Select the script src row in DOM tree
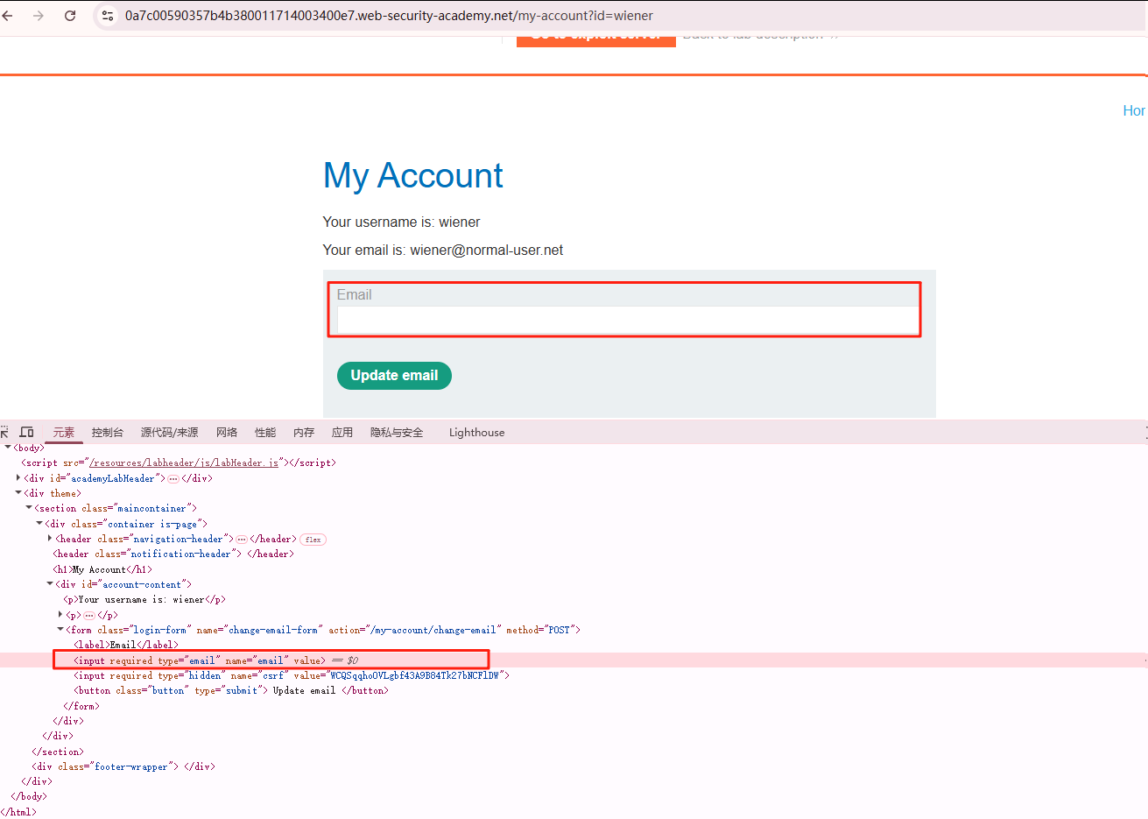The image size is (1148, 819). tap(574, 462)
